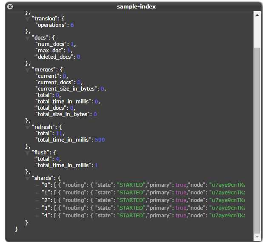Click the "num_docs" key in docs
Viewport: 265px width, 242px height.
tap(49, 44)
